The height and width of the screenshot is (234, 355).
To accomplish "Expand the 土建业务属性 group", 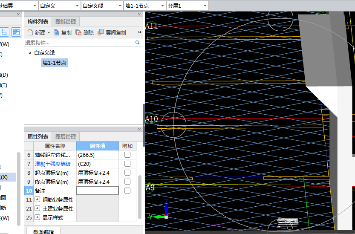I will (38, 208).
